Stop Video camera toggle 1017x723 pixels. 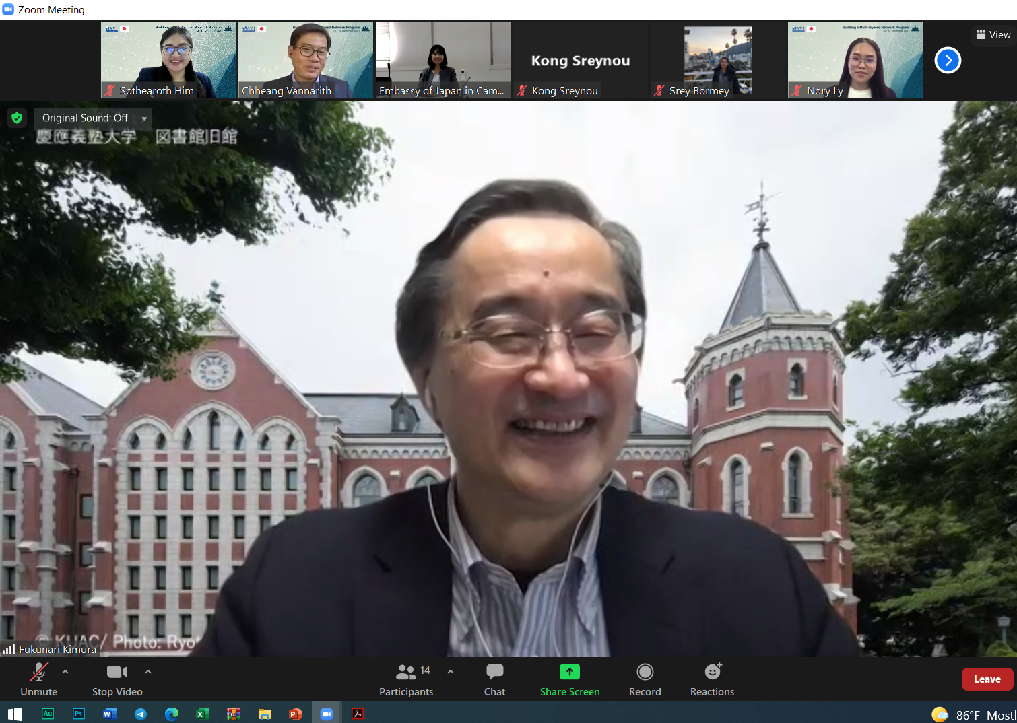coord(117,680)
